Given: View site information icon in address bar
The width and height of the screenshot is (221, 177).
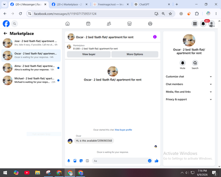Looking at the screenshot, I should [30, 14].
